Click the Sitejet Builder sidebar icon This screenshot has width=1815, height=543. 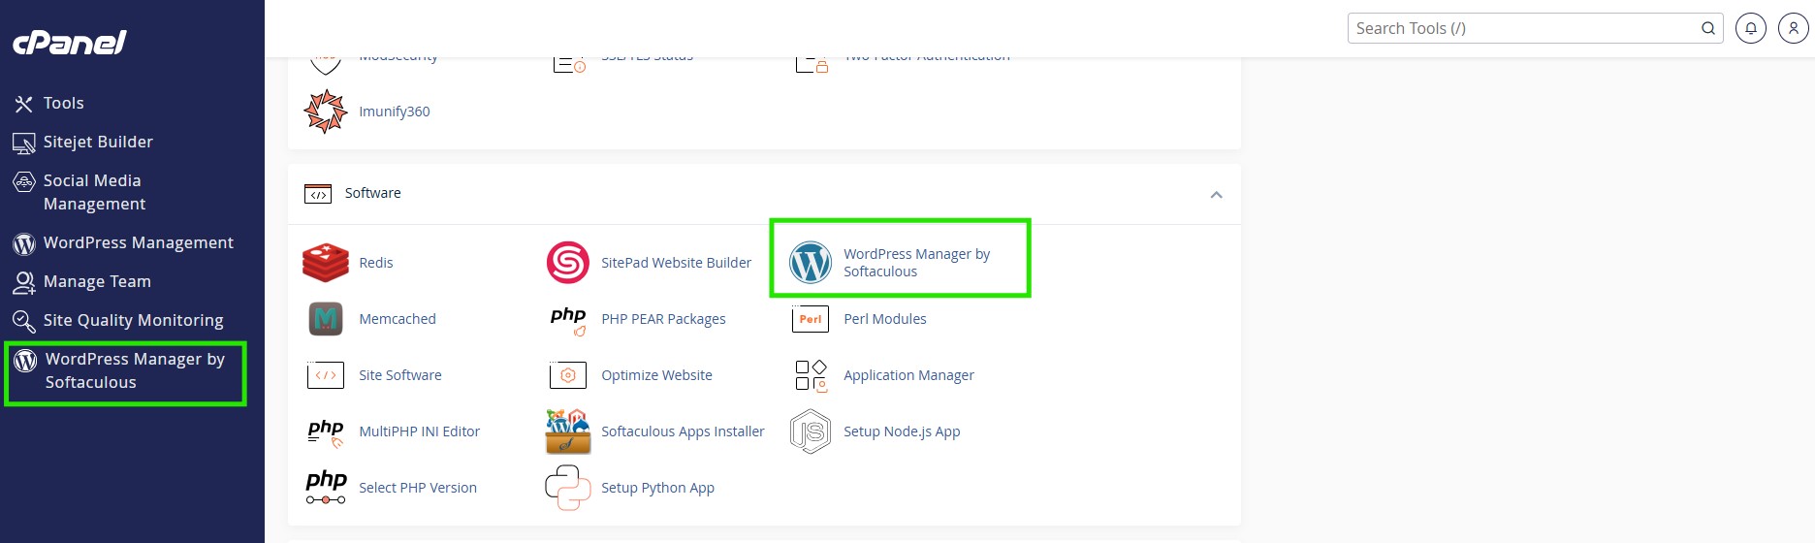(x=23, y=144)
